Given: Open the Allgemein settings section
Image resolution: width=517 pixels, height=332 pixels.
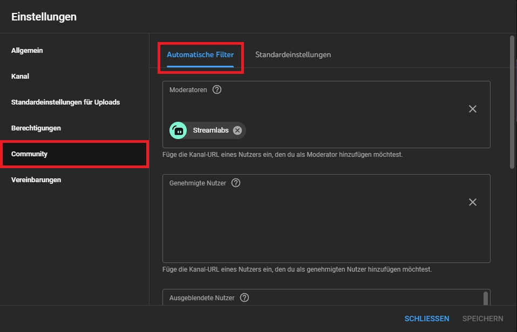Looking at the screenshot, I should click(27, 51).
